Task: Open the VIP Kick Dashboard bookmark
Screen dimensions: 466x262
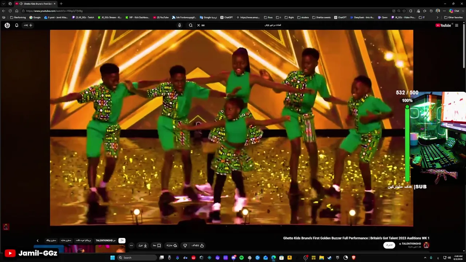Action: tap(137, 17)
